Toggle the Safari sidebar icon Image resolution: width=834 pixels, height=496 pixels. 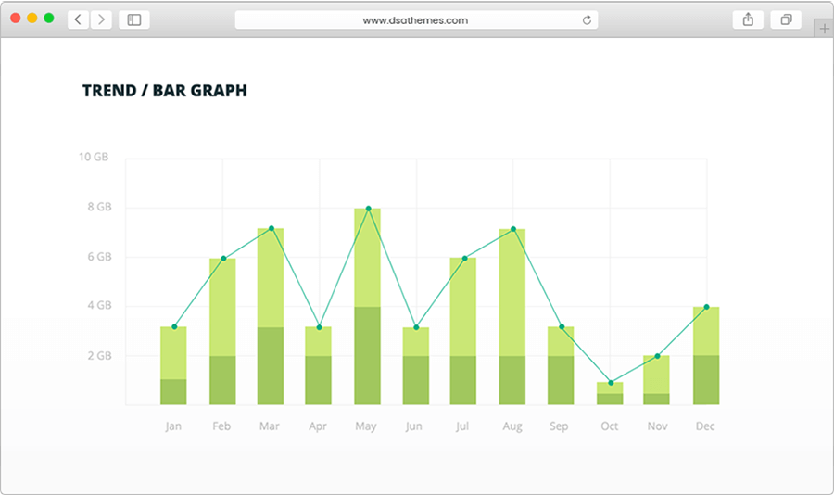(x=133, y=19)
